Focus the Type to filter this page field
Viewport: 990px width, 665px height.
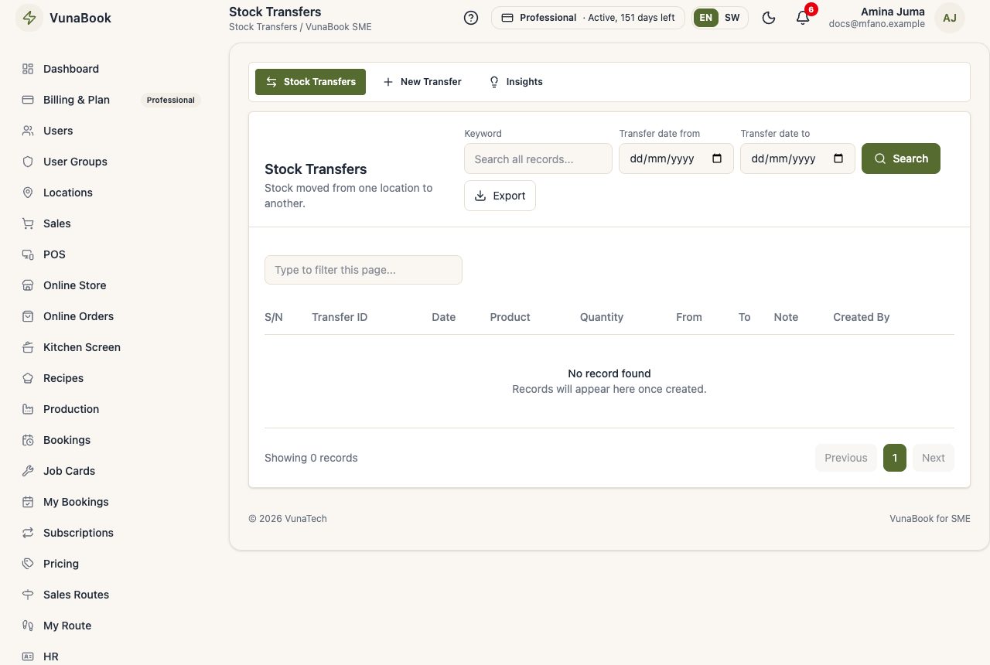364,270
